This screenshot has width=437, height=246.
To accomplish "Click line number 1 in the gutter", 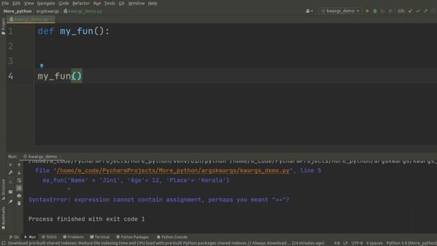I will (x=11, y=31).
